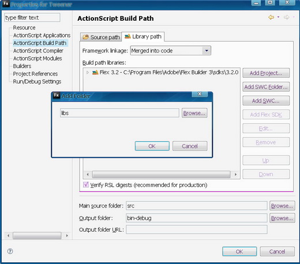Open the Framework linkage dropdown
The width and height of the screenshot is (300, 264).
tap(207, 51)
